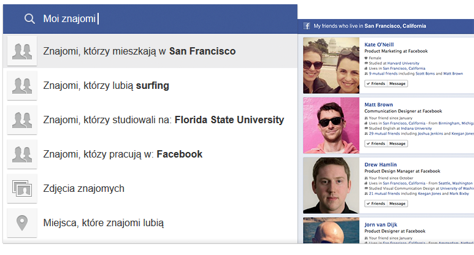Click 'My friends who live in San Francisco' header text
The image size is (474, 255).
(x=370, y=26)
